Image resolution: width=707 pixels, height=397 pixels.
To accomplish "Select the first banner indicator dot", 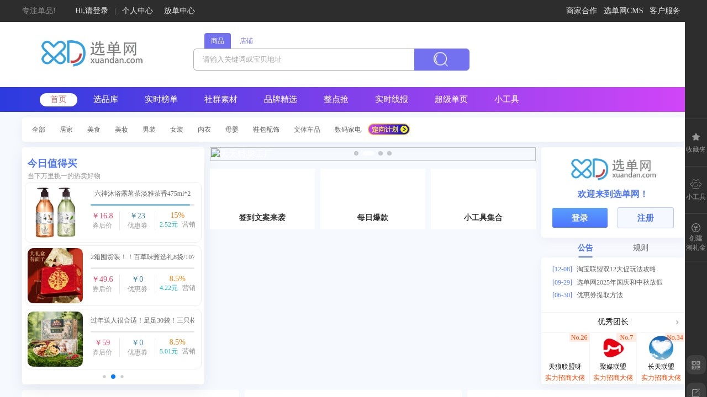I will tap(356, 154).
